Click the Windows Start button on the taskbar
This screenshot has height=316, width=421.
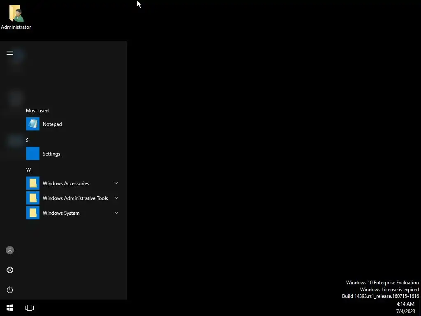click(10, 308)
